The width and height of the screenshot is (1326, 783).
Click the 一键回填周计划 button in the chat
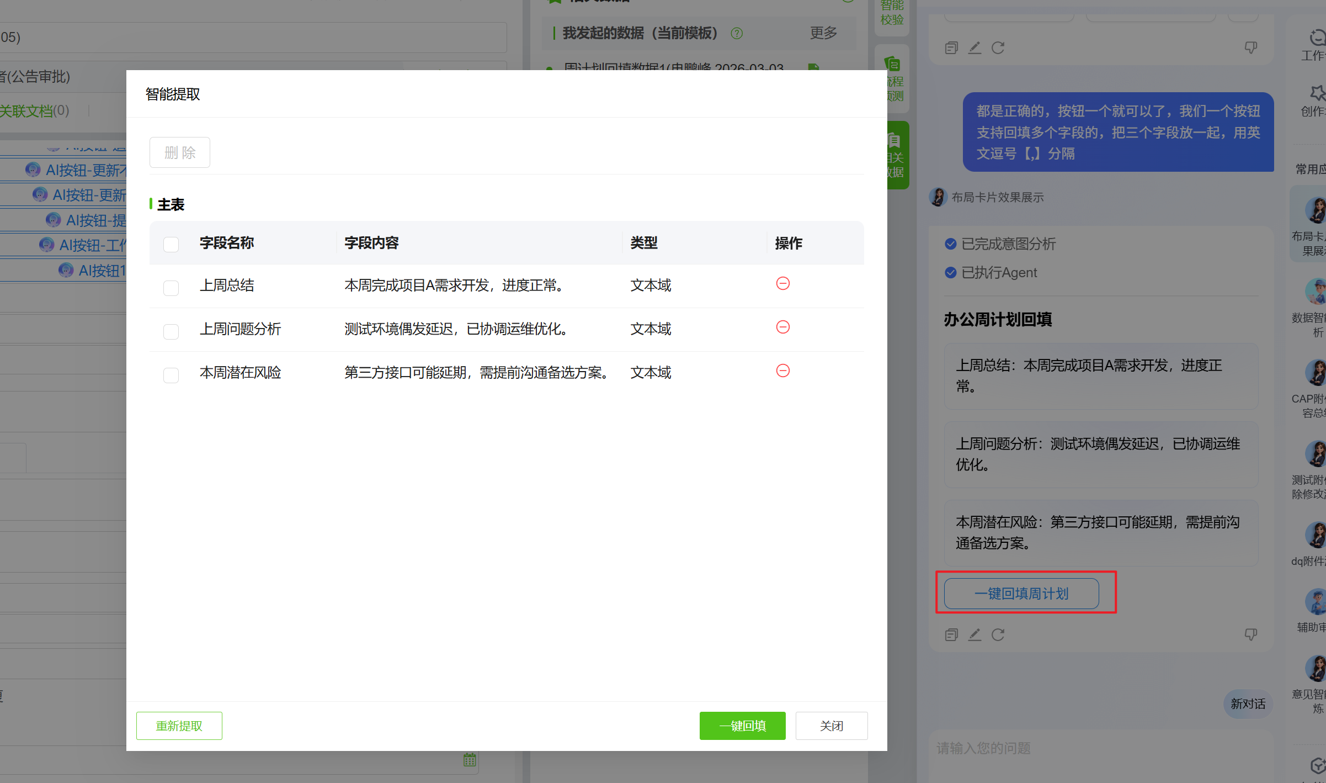1021,594
